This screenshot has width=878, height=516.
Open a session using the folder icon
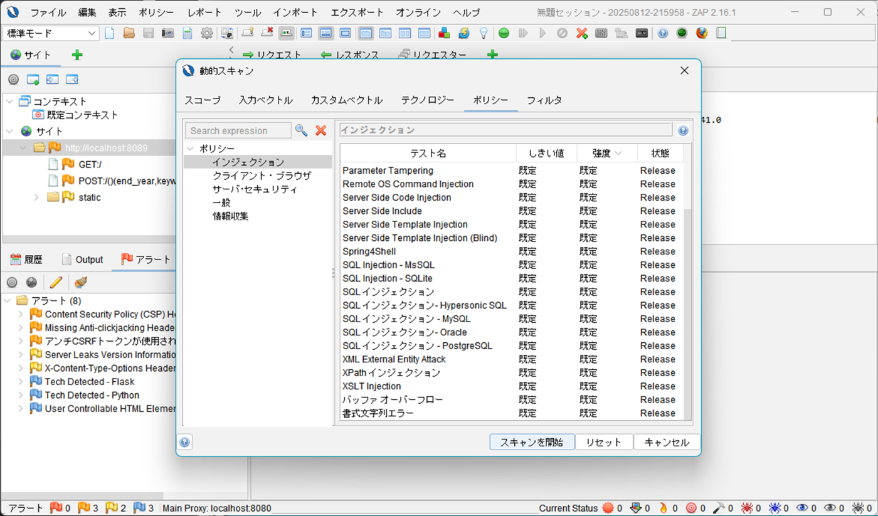tap(129, 33)
